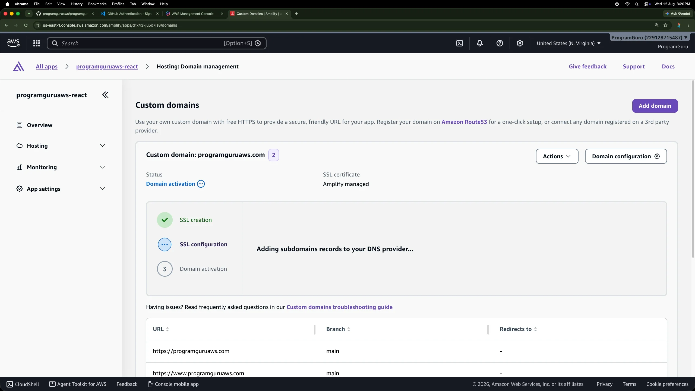The image size is (695, 391).
Task: Expand the App settings section
Action: tap(102, 189)
